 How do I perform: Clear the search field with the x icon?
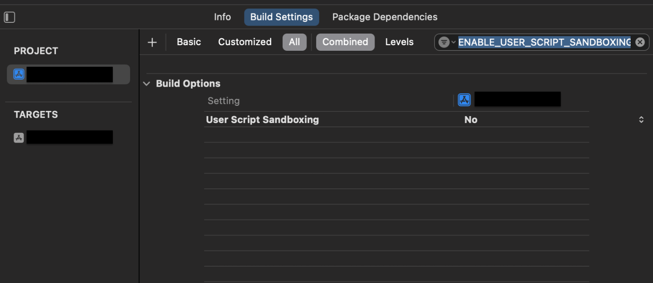click(639, 41)
